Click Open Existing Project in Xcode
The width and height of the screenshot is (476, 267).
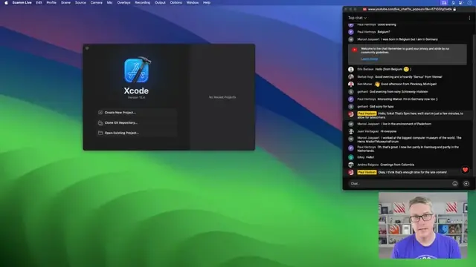click(137, 133)
